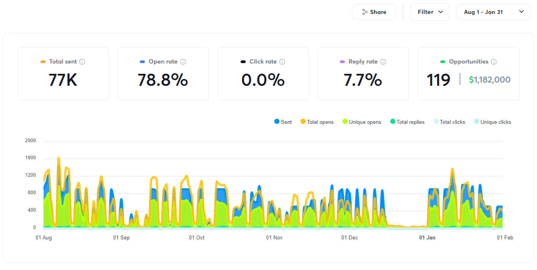Toggle the Sent series in chart legend
The height and width of the screenshot is (270, 537).
point(283,122)
